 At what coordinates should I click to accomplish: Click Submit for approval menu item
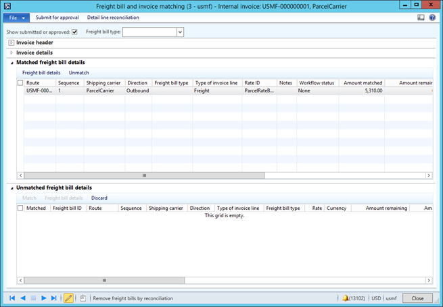click(57, 18)
